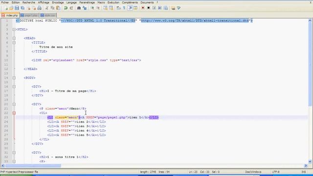The height and width of the screenshot is (176, 313).
Task: Open the Affichage menu
Action: [44, 2]
